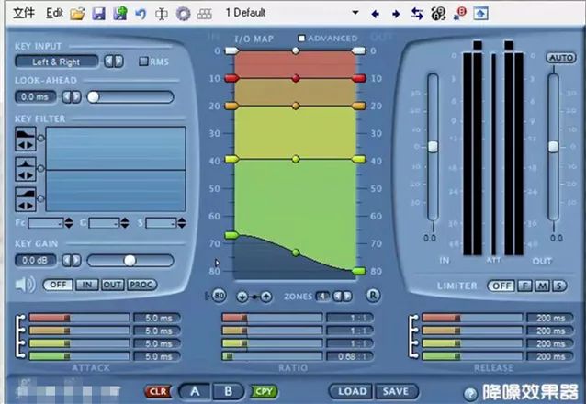The width and height of the screenshot is (586, 404).
Task: Click the floppy disk save icon
Action: 98,14
